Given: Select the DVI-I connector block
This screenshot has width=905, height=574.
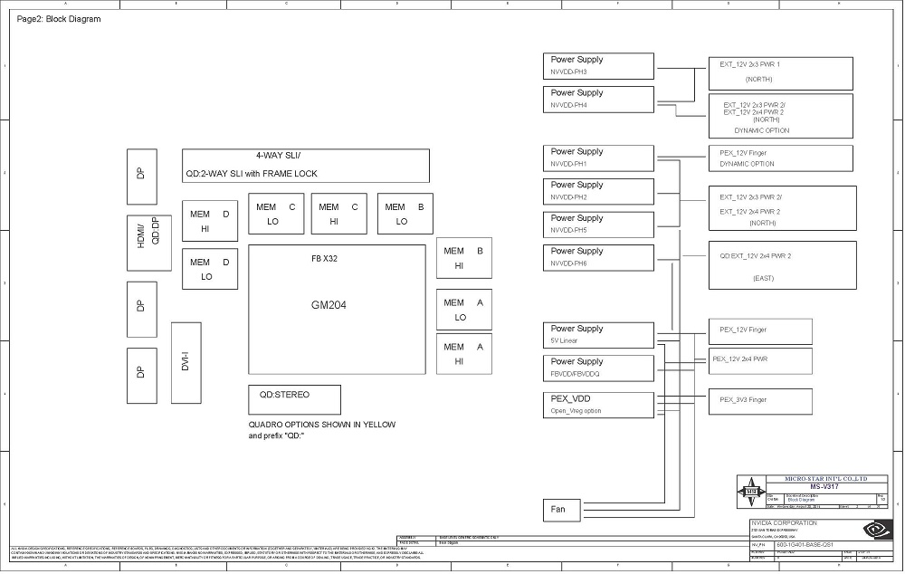Looking at the screenshot, I should click(x=186, y=360).
